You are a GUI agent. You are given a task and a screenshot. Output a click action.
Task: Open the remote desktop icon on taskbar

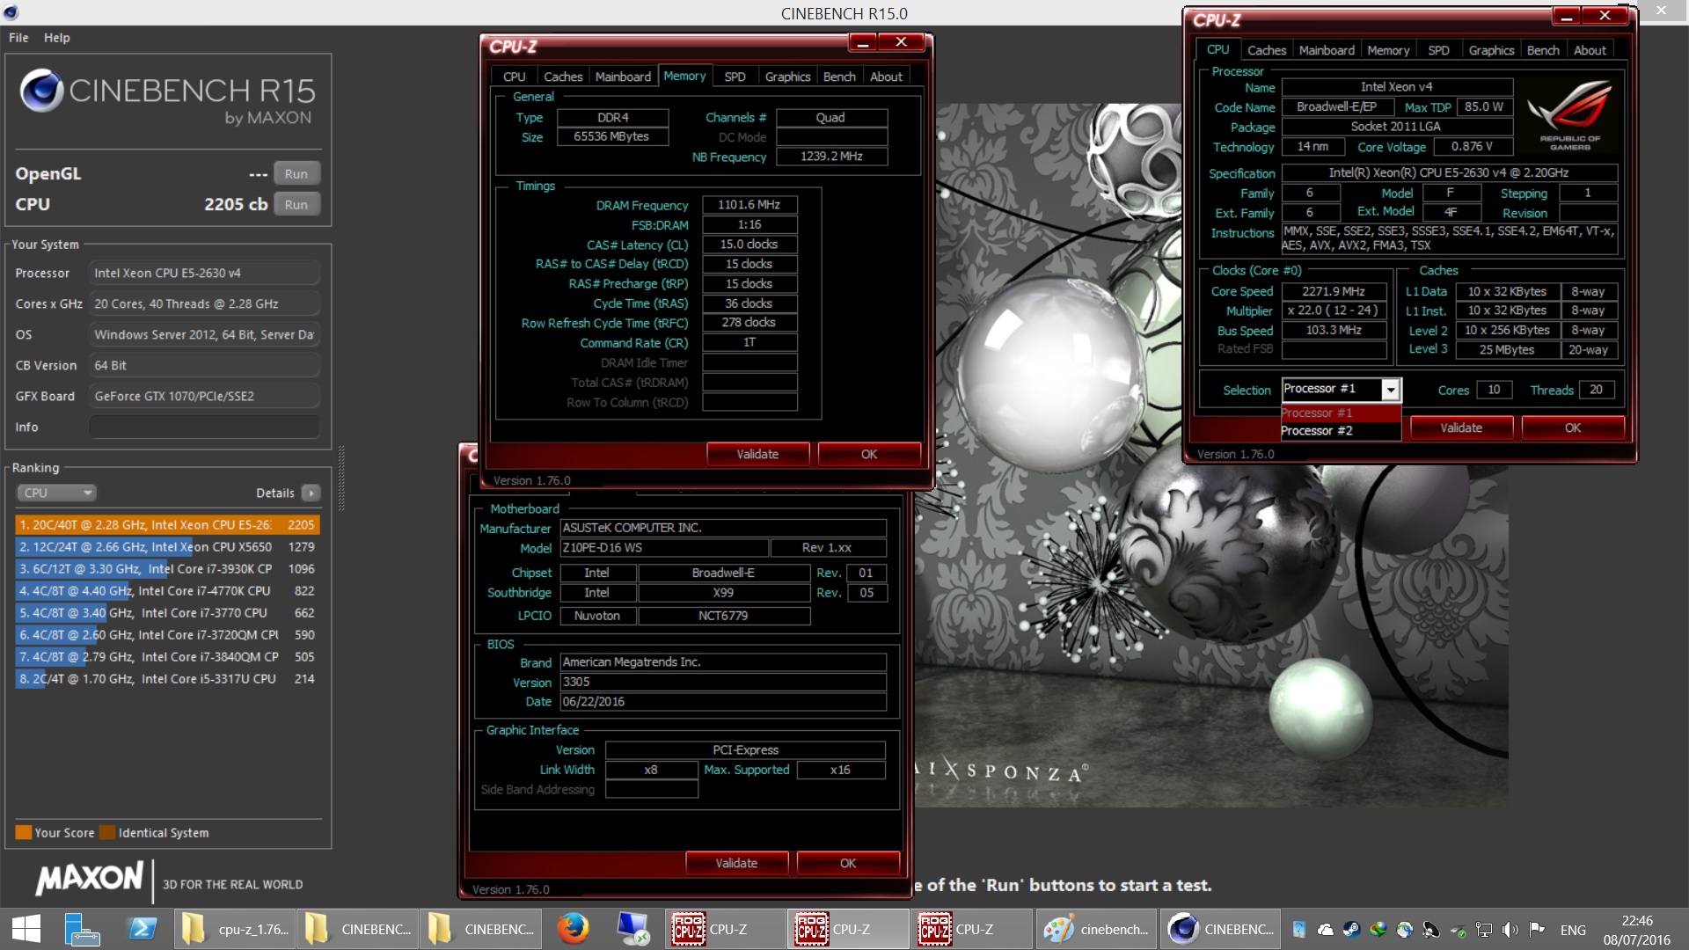632,929
